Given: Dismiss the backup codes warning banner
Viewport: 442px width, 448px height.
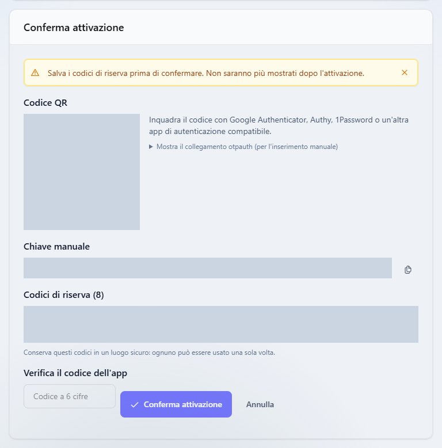Looking at the screenshot, I should [404, 72].
